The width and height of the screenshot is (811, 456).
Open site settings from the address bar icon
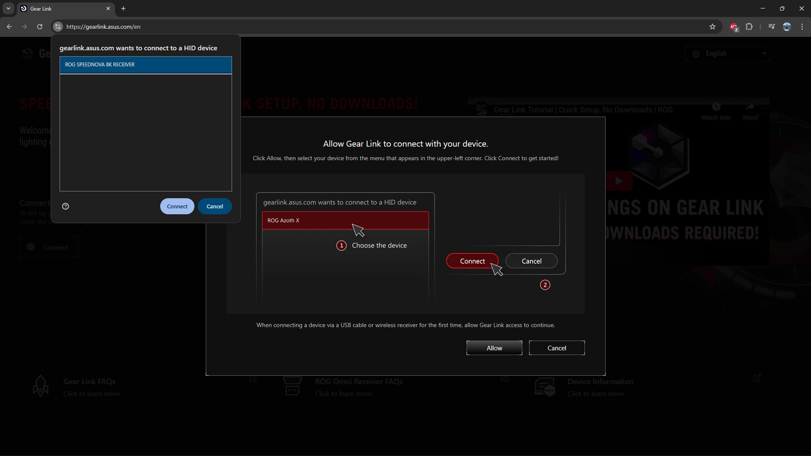[57, 26]
